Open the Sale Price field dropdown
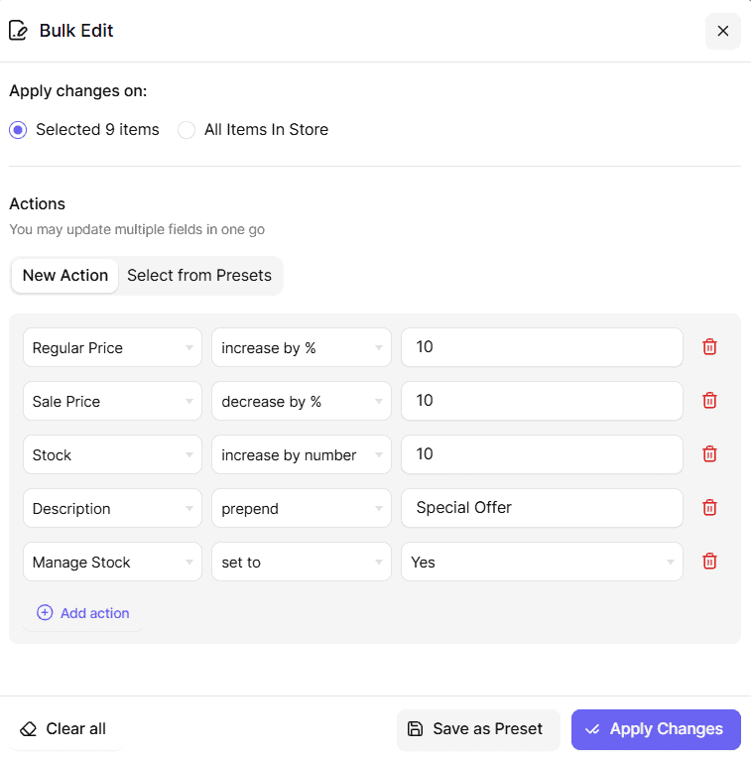 112,401
